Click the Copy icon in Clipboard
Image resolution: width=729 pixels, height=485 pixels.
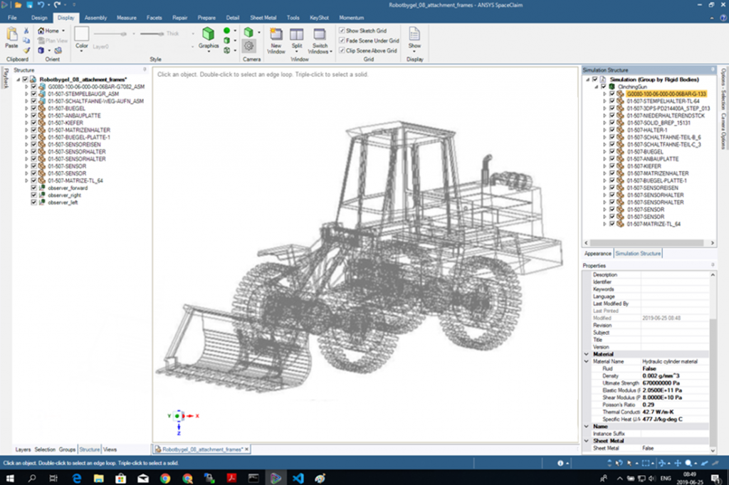26,41
